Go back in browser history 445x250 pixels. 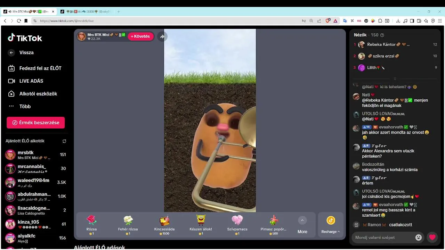5,21
